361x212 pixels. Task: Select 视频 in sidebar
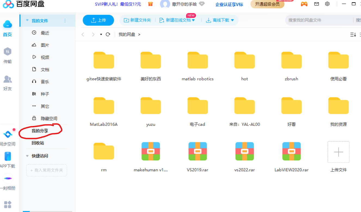(x=45, y=57)
